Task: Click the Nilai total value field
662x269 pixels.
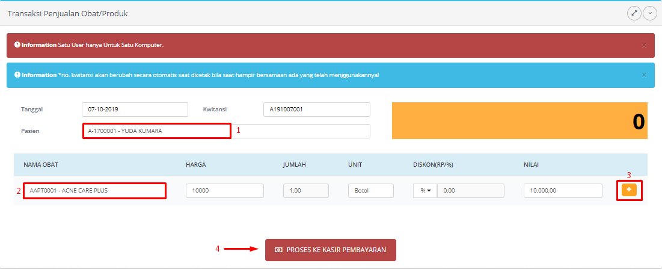Action: click(x=563, y=191)
